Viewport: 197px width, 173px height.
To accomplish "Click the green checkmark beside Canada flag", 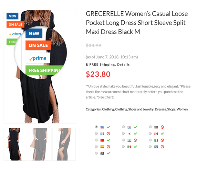I will tap(162, 133).
